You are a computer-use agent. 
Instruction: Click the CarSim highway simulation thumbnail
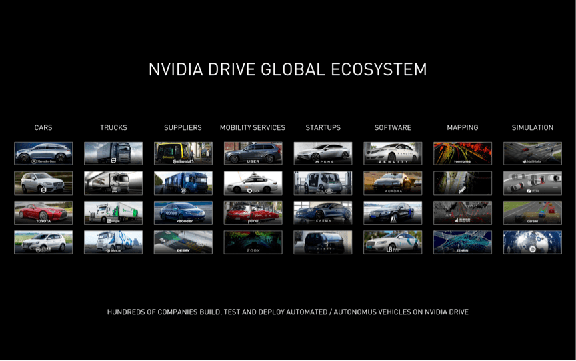click(x=533, y=212)
